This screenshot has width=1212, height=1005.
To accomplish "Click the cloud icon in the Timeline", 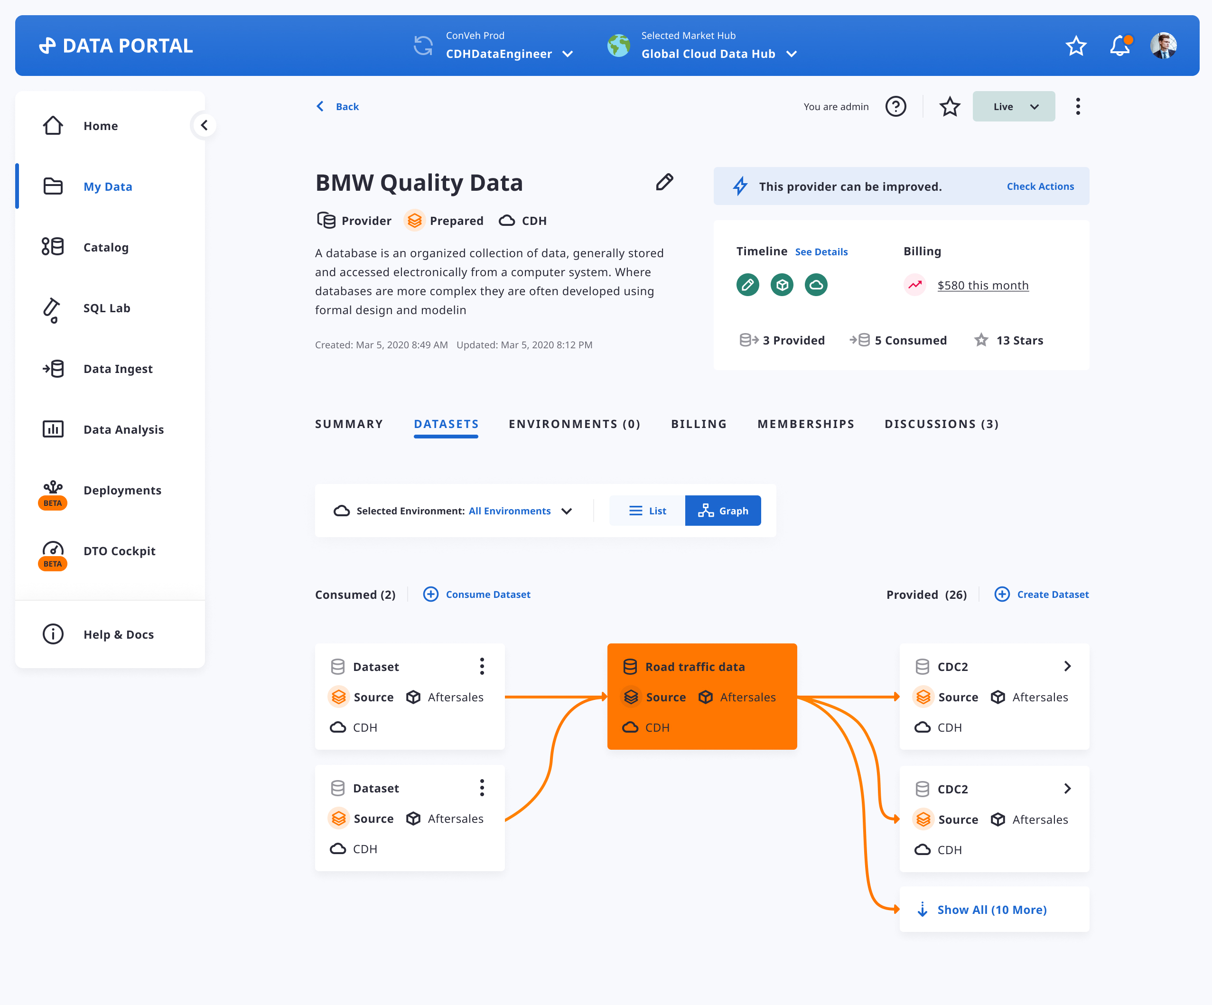I will 816,285.
